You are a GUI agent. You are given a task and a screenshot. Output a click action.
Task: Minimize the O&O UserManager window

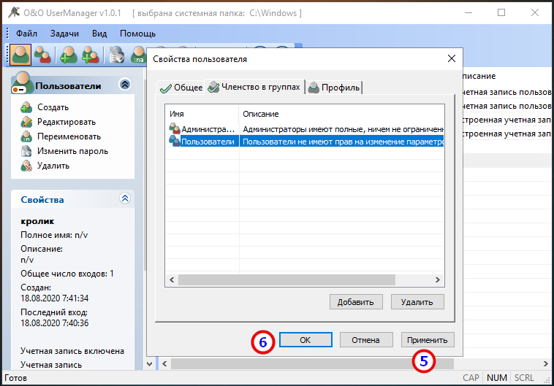(468, 12)
